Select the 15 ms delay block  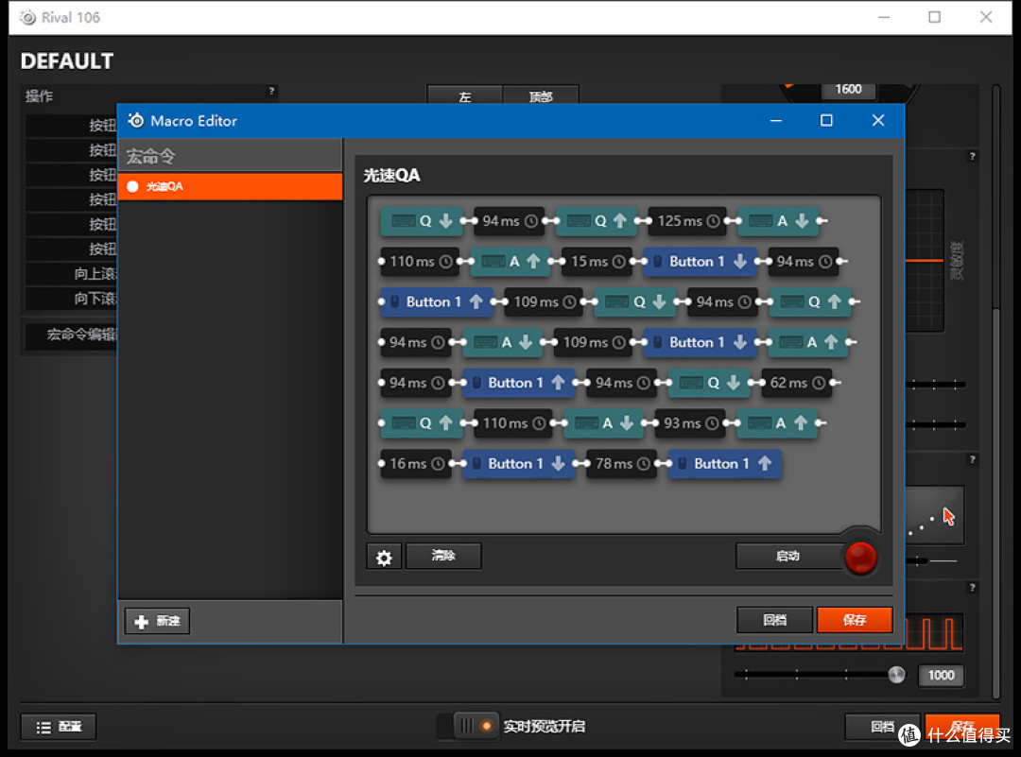[596, 261]
